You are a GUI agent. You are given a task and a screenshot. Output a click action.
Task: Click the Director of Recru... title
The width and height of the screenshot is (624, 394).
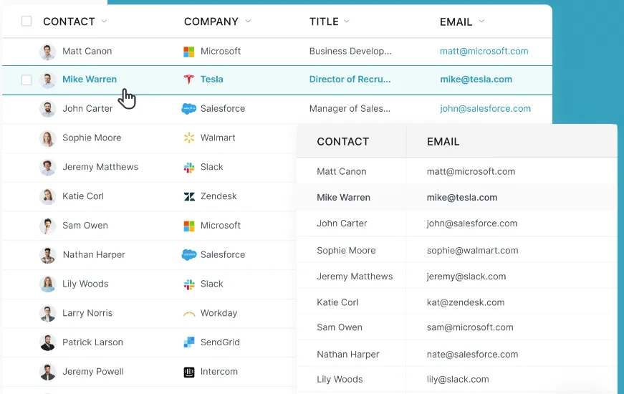pyautogui.click(x=350, y=80)
